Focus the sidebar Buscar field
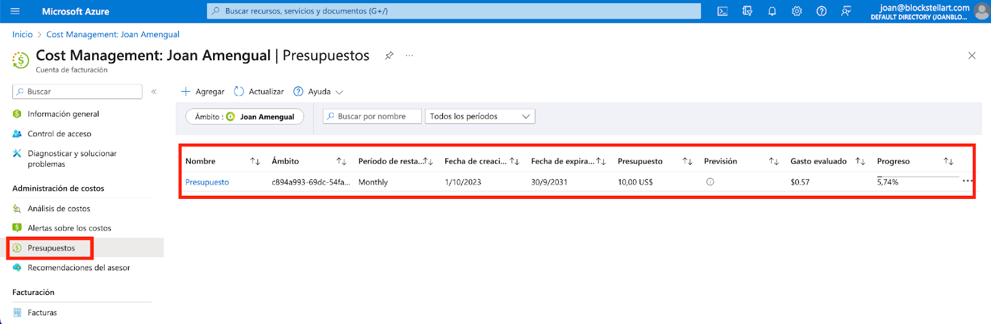The width and height of the screenshot is (991, 324). coord(77,92)
